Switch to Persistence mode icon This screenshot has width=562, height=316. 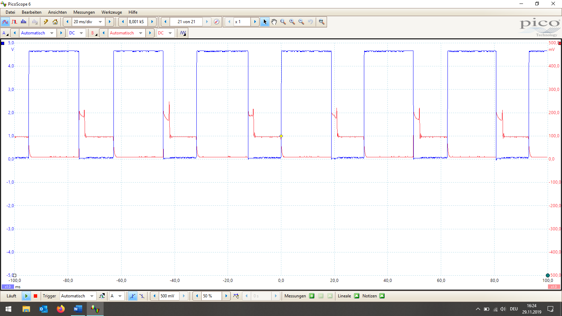point(14,22)
